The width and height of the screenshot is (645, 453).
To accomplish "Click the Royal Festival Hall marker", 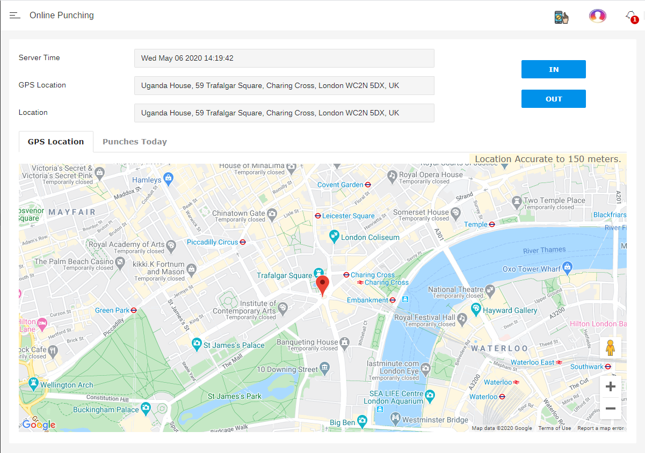I will click(x=463, y=319).
